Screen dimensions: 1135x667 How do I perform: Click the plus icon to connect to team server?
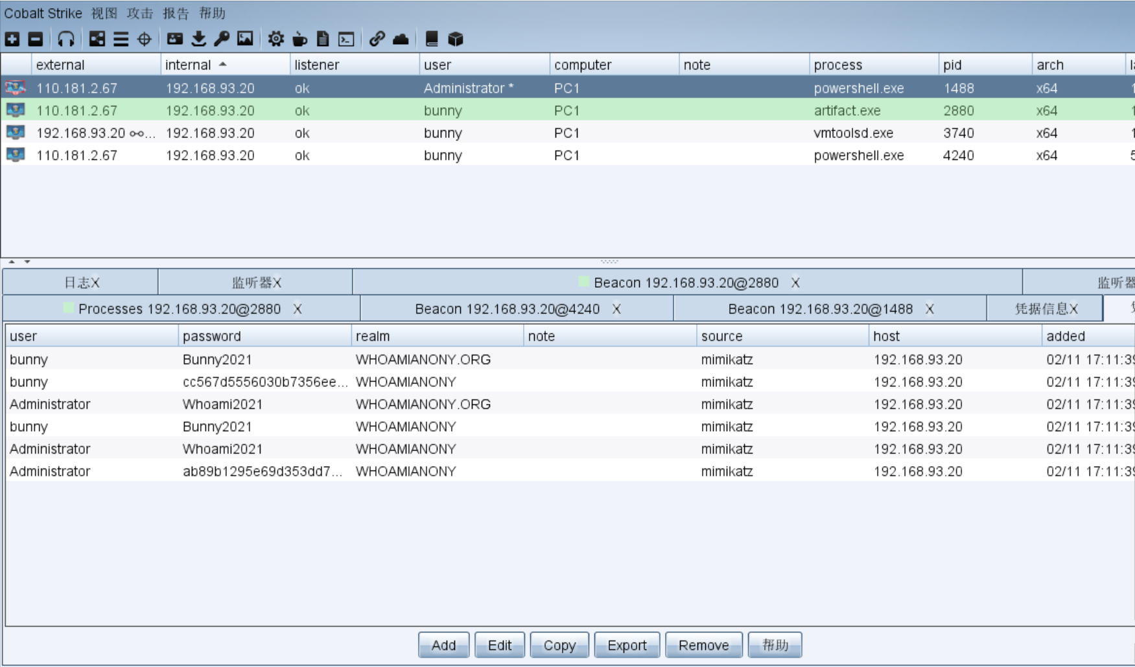(x=12, y=39)
